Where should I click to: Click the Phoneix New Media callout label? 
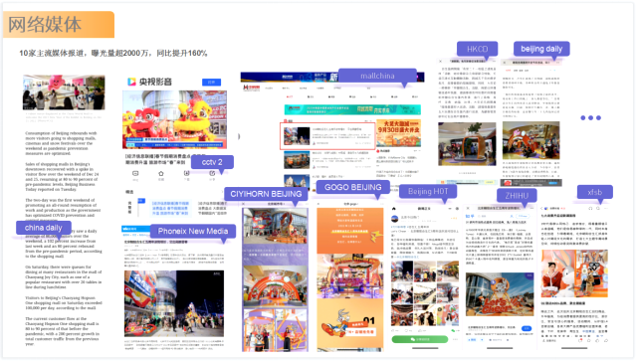[x=193, y=231]
